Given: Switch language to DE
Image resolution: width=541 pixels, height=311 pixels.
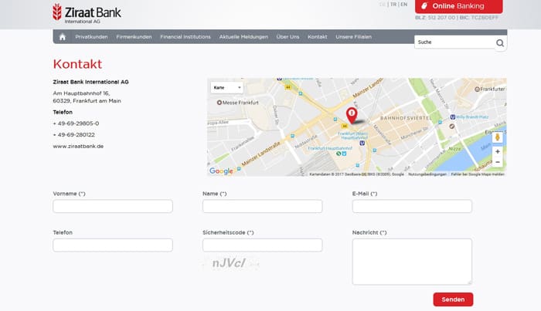Looking at the screenshot, I should point(383,5).
